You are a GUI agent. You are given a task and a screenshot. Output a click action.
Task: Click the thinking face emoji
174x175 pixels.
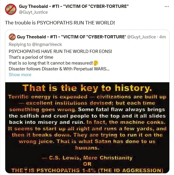click(x=96, y=63)
